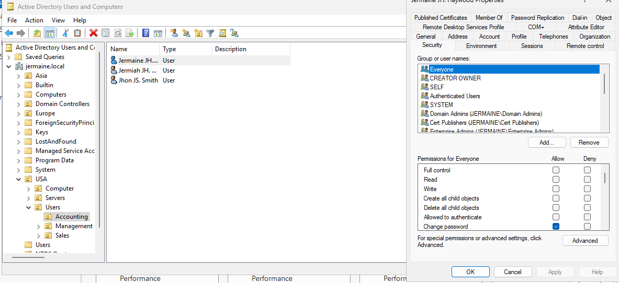Viewport: 619px width, 283px height.
Task: Confirm the dialog with OK
Action: [470, 272]
